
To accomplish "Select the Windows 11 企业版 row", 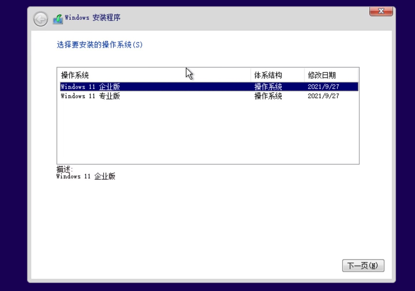I will click(209, 87).
